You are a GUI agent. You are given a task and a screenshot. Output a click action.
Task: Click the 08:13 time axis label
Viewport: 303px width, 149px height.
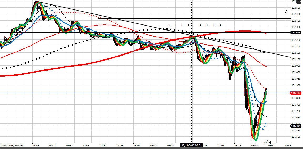238,145
